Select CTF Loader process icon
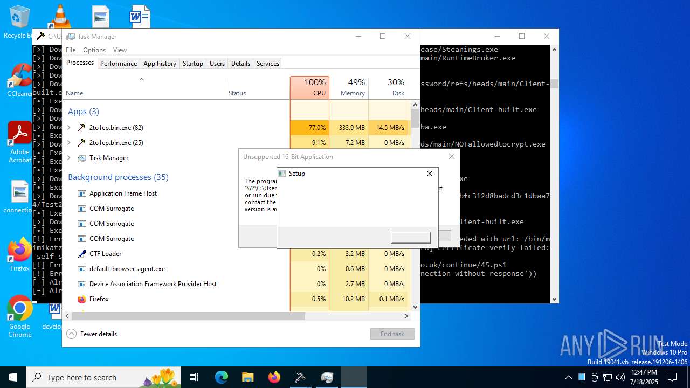Image resolution: width=690 pixels, height=388 pixels. pos(81,253)
